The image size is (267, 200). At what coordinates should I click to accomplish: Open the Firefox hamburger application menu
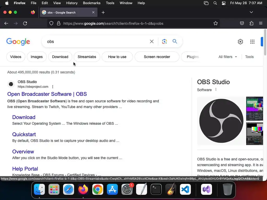pos(261,23)
